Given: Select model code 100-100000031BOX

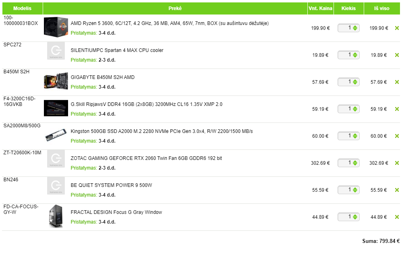Looking at the screenshot, I should (21, 21).
